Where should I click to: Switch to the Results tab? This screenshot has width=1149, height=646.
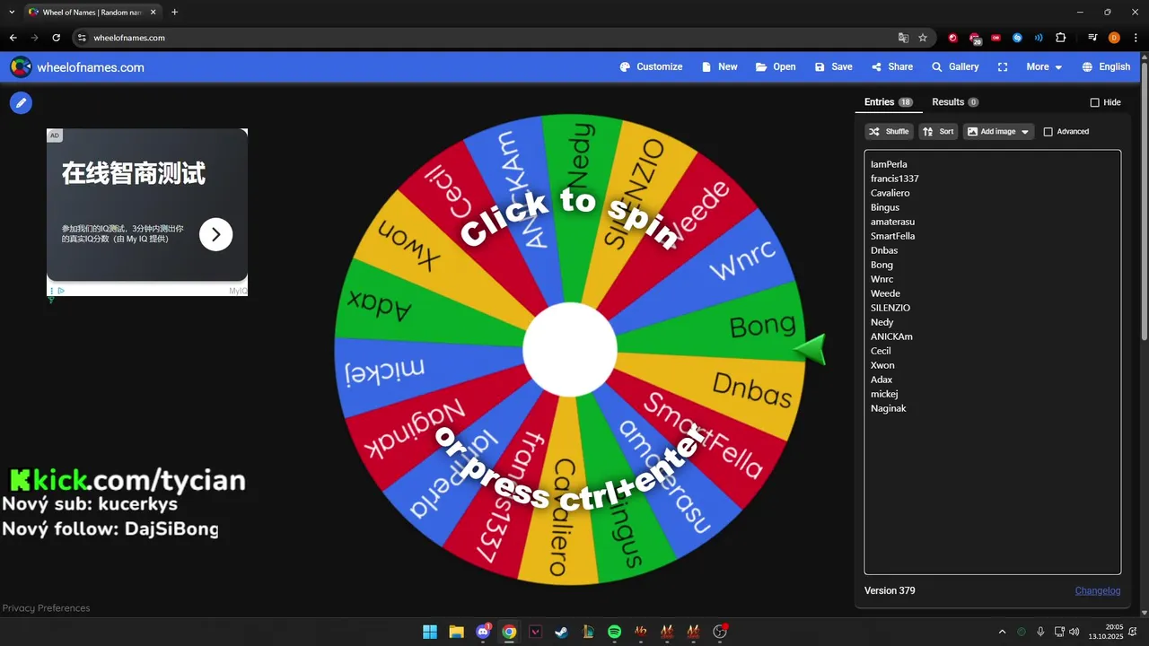955,102
